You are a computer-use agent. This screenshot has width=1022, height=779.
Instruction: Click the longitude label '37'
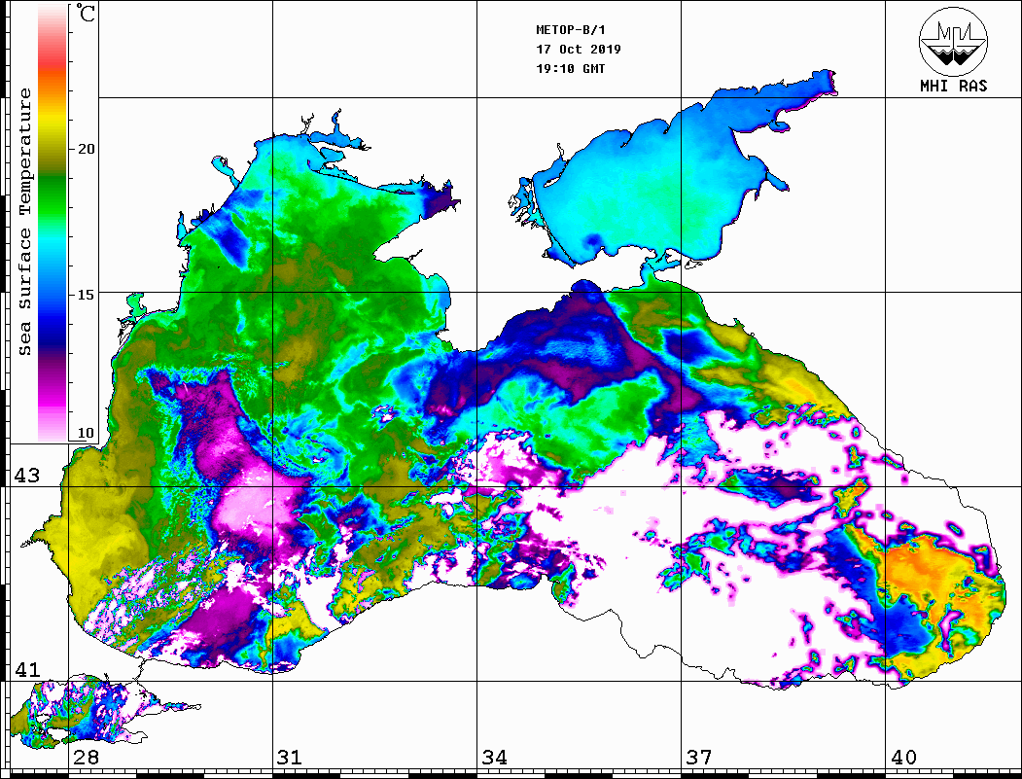(699, 757)
